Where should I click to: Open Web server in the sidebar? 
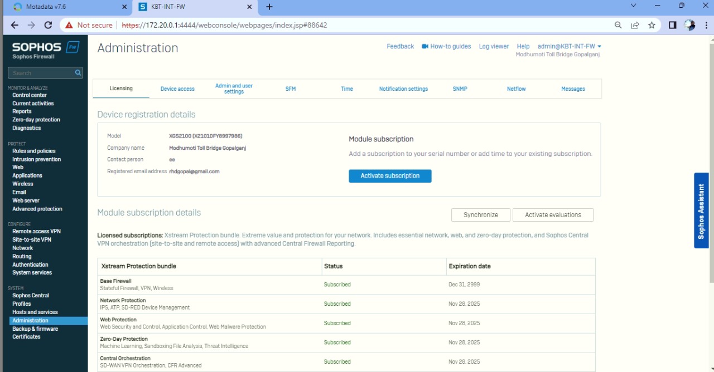coord(26,200)
